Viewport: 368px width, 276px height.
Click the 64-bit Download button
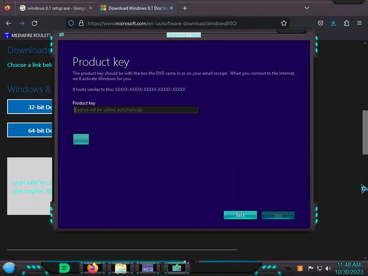[x=30, y=130]
